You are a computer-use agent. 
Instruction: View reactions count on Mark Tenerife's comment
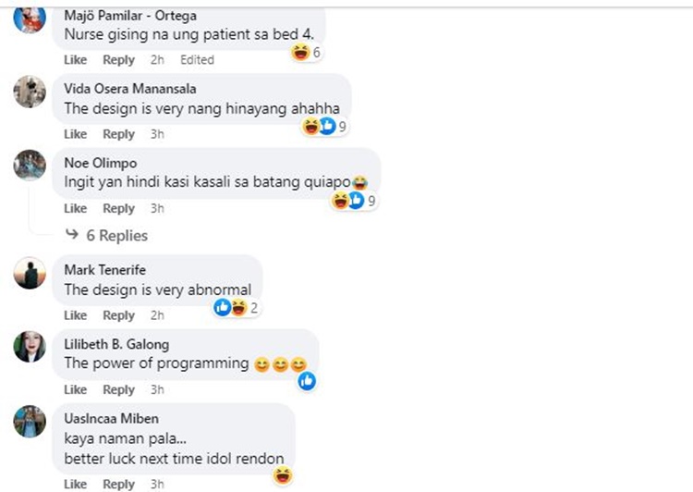click(237, 307)
